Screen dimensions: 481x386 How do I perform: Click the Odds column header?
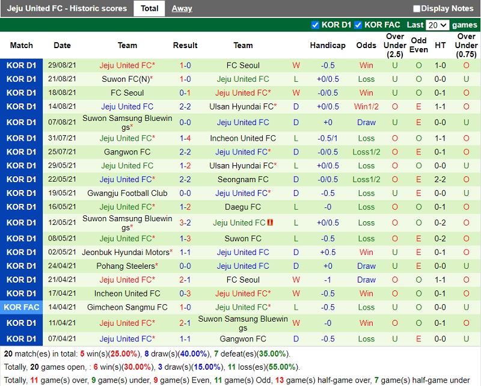(366, 45)
